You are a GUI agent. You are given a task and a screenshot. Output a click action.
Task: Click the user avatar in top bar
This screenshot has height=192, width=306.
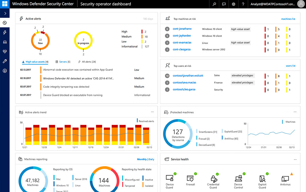coord(301,4)
